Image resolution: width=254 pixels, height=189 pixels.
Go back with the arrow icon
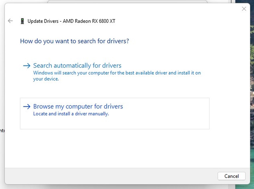(10, 21)
